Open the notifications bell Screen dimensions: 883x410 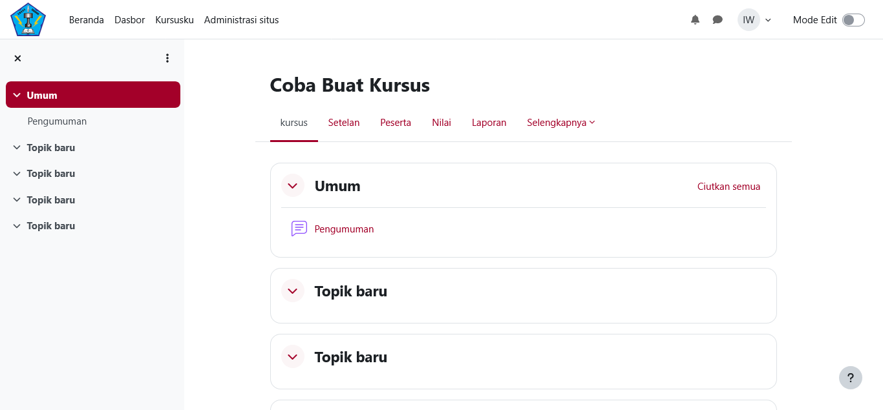[x=695, y=20]
